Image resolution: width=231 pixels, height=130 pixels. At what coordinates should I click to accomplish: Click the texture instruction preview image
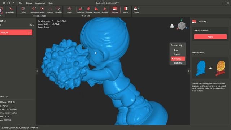pos(210,68)
